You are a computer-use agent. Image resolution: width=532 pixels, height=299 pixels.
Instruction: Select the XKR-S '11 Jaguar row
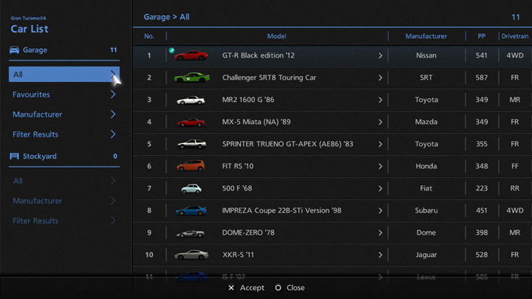click(x=296, y=255)
